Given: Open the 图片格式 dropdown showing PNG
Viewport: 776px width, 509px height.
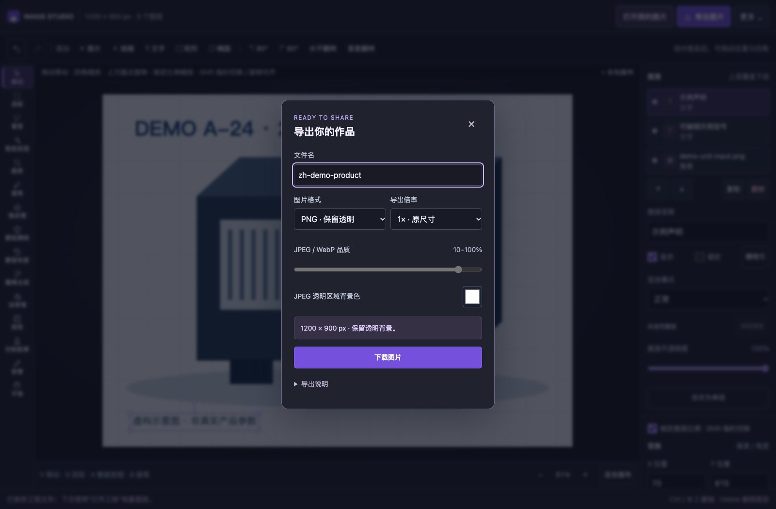Looking at the screenshot, I should (340, 219).
